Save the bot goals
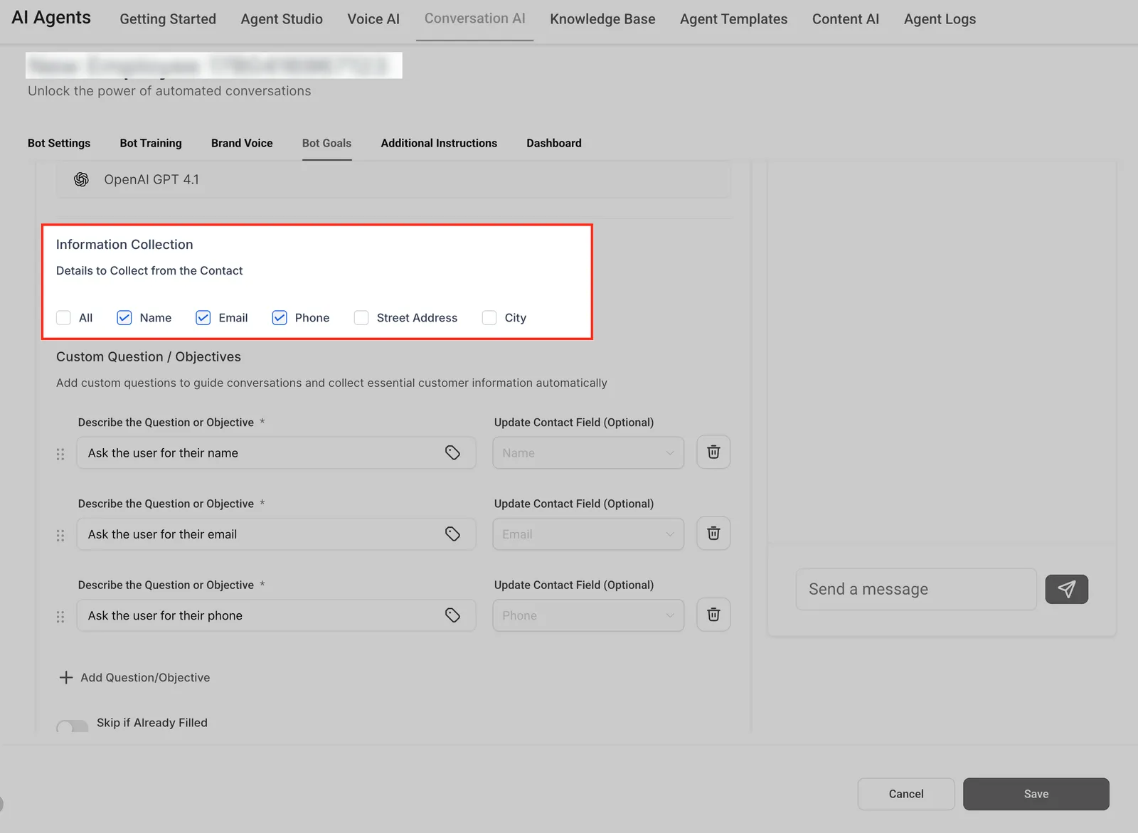This screenshot has height=833, width=1138. pyautogui.click(x=1036, y=794)
